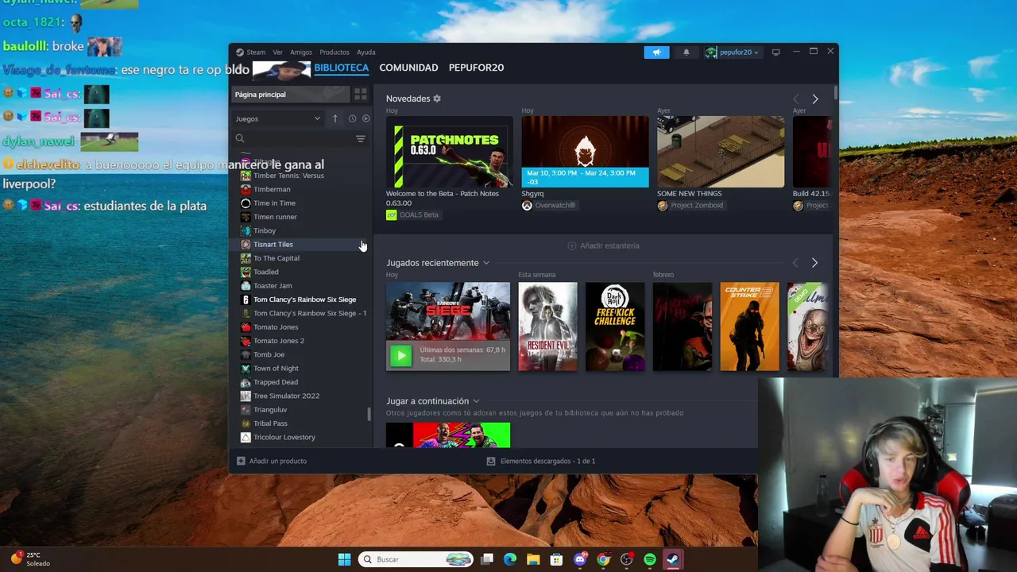This screenshot has width=1017, height=572.
Task: Open the notifications bell
Action: [686, 52]
